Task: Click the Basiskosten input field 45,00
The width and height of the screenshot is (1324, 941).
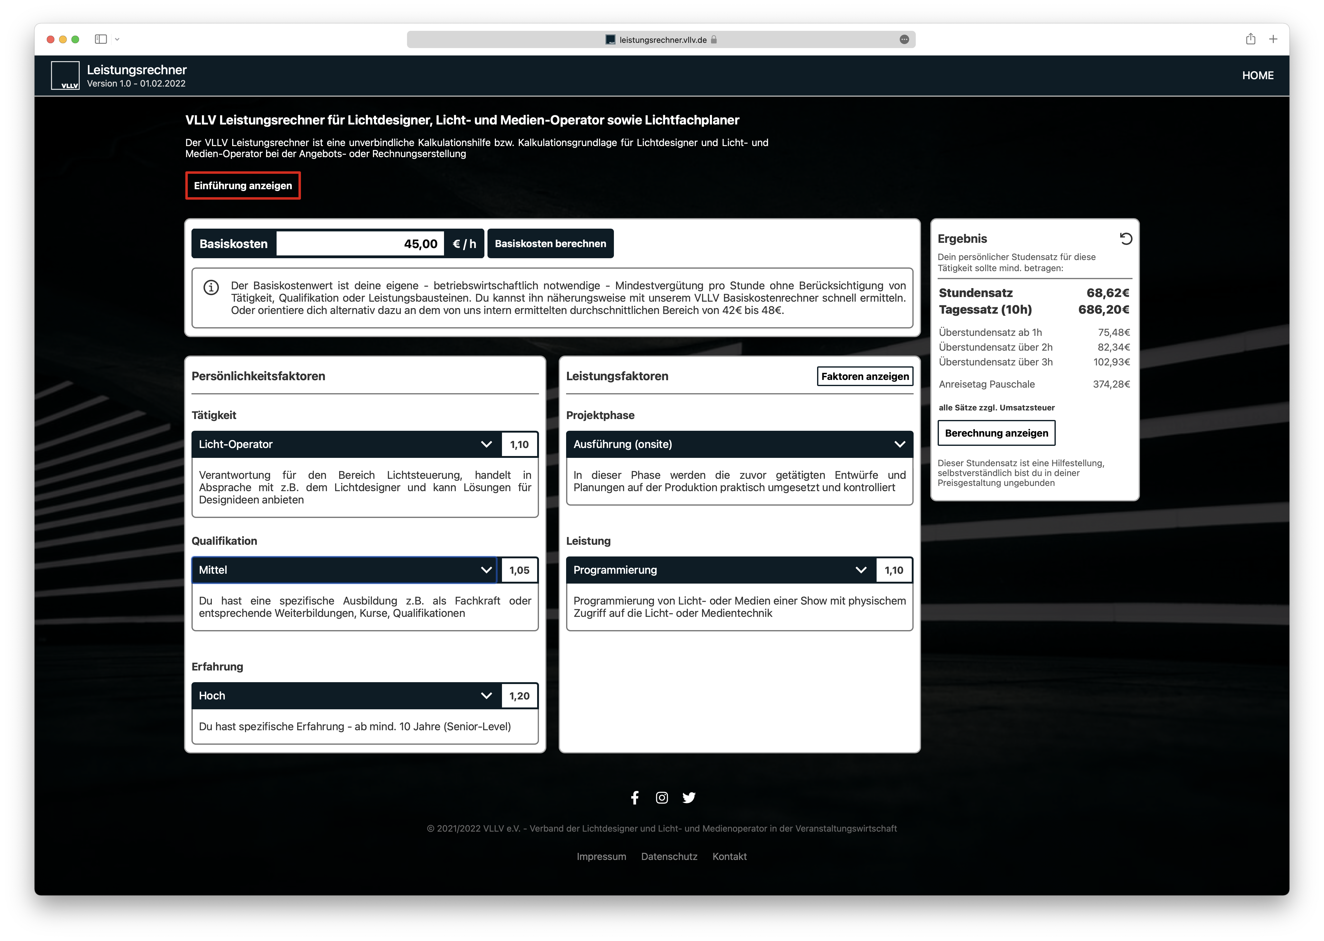Action: click(x=360, y=244)
